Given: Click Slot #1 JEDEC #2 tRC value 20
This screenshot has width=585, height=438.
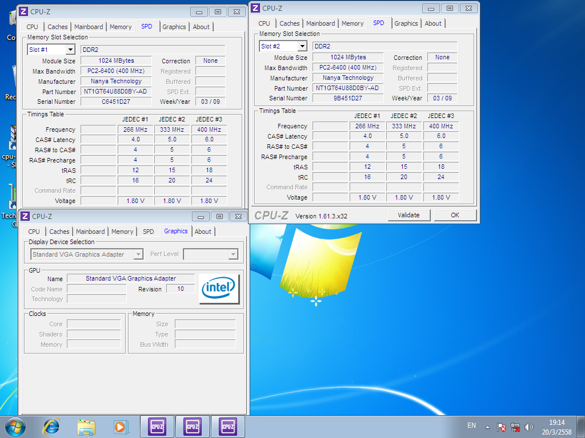Looking at the screenshot, I should click(x=172, y=181).
